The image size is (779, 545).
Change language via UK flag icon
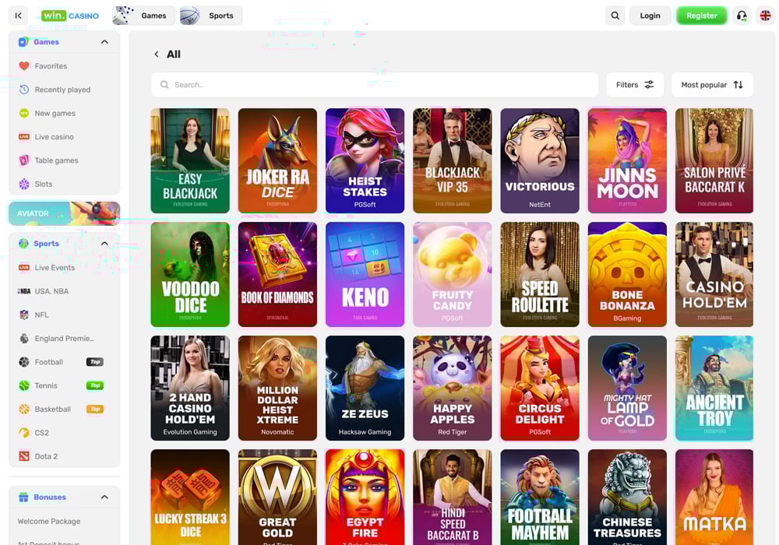(764, 16)
